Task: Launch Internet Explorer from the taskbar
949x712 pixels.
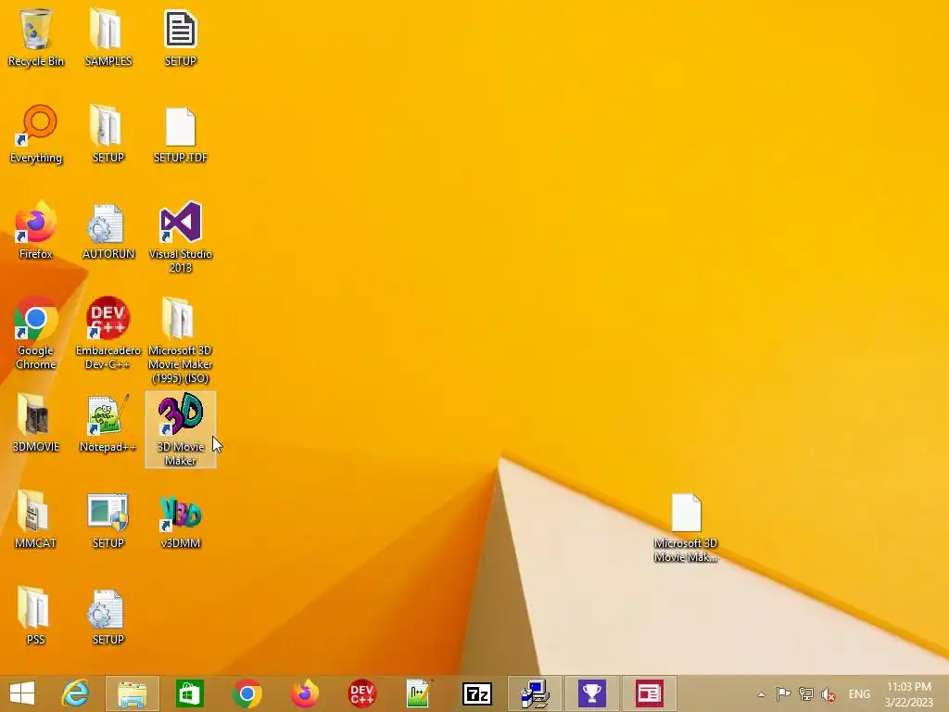Action: (75, 693)
